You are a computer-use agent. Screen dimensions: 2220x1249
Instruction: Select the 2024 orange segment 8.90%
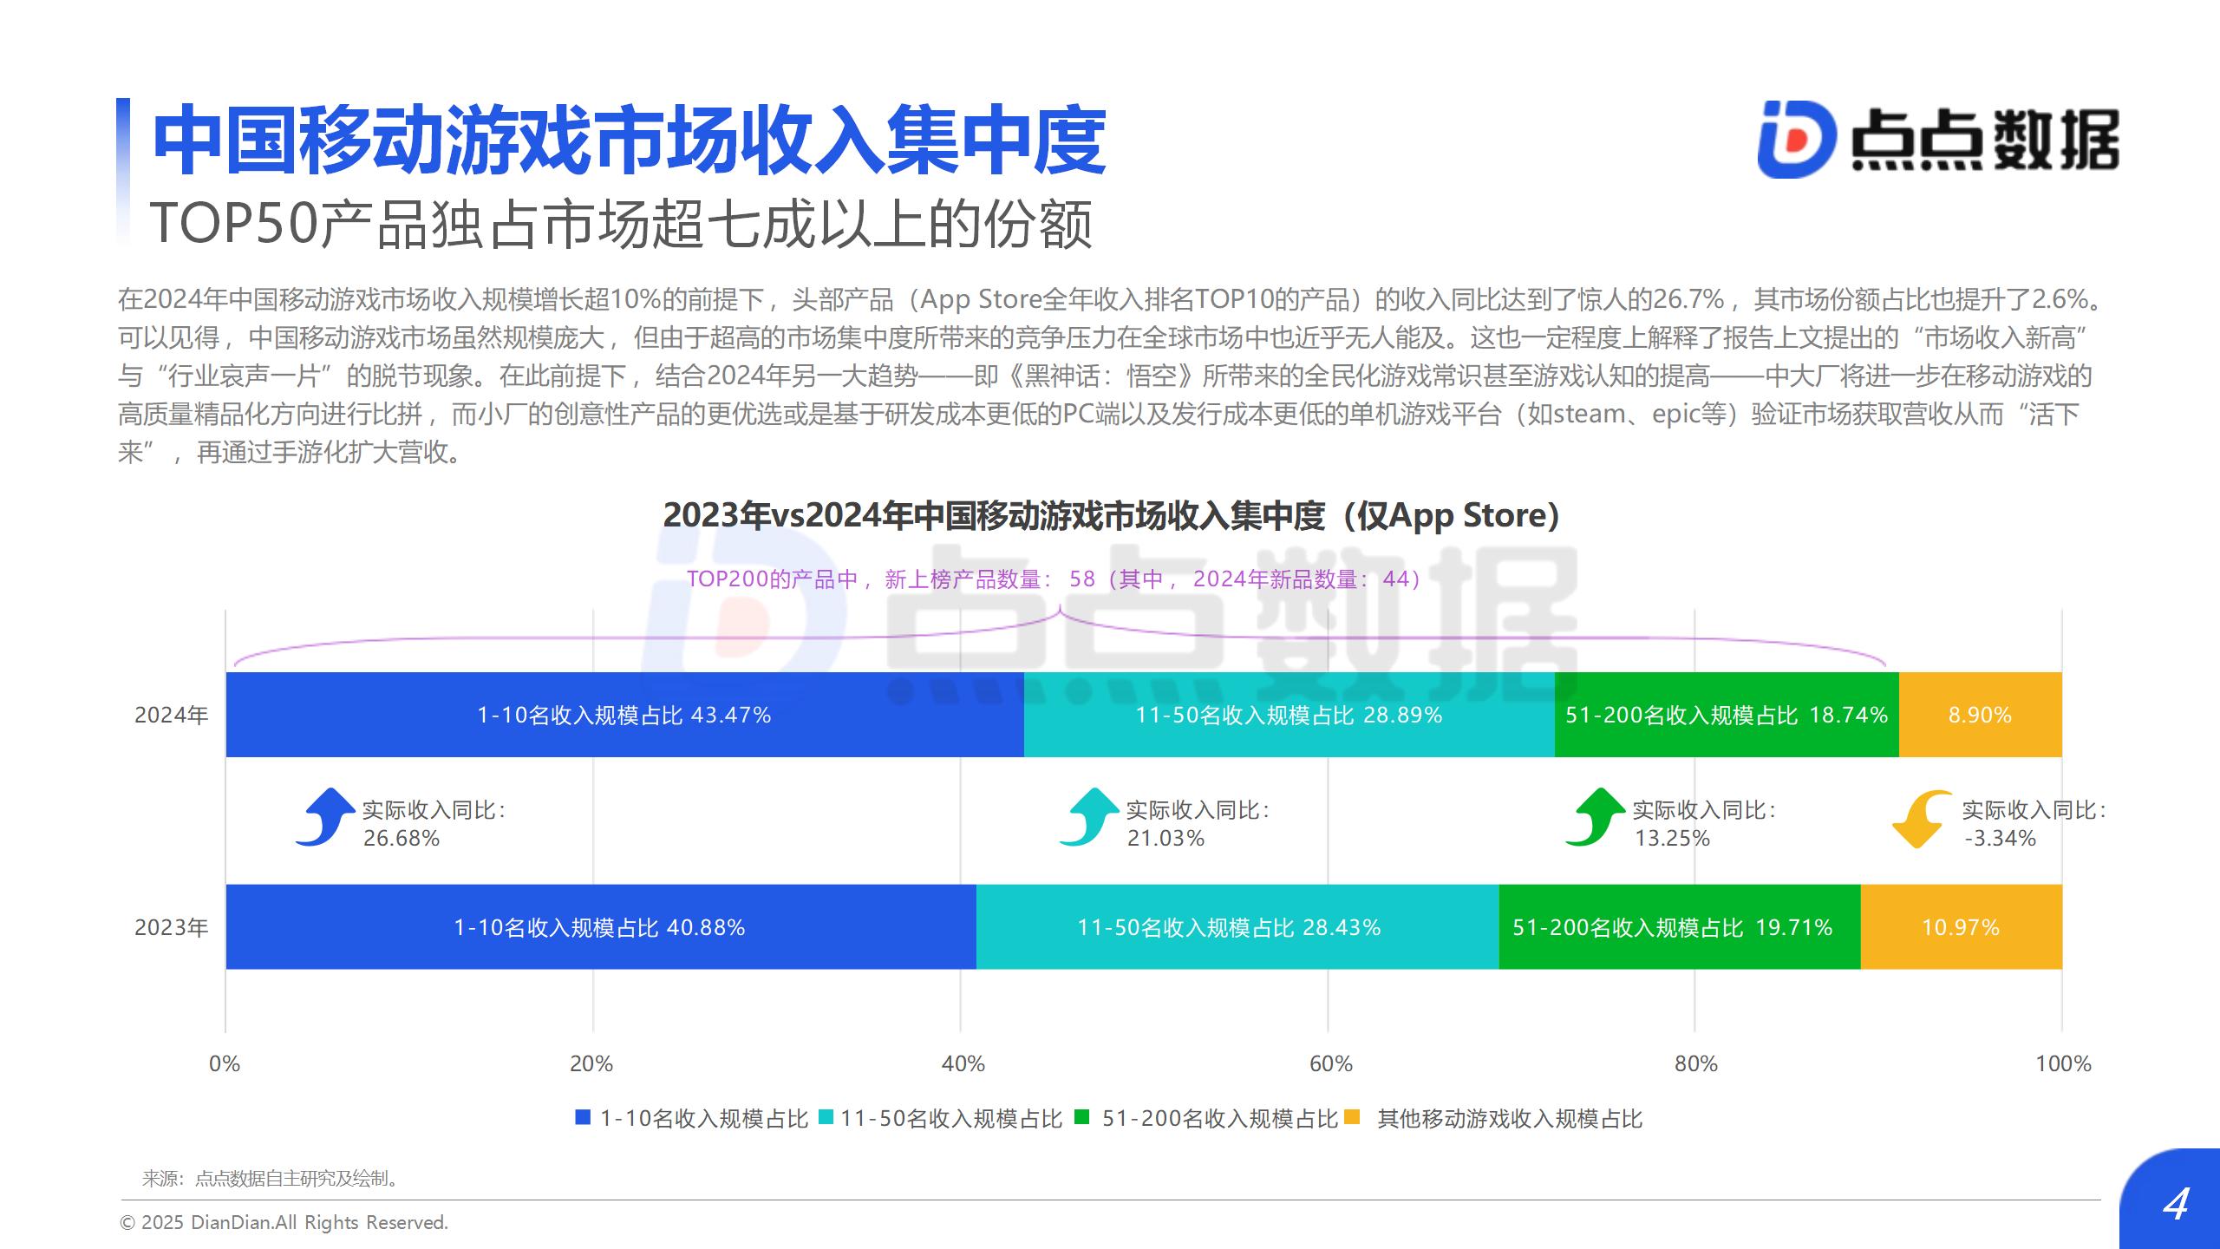pos(1980,715)
